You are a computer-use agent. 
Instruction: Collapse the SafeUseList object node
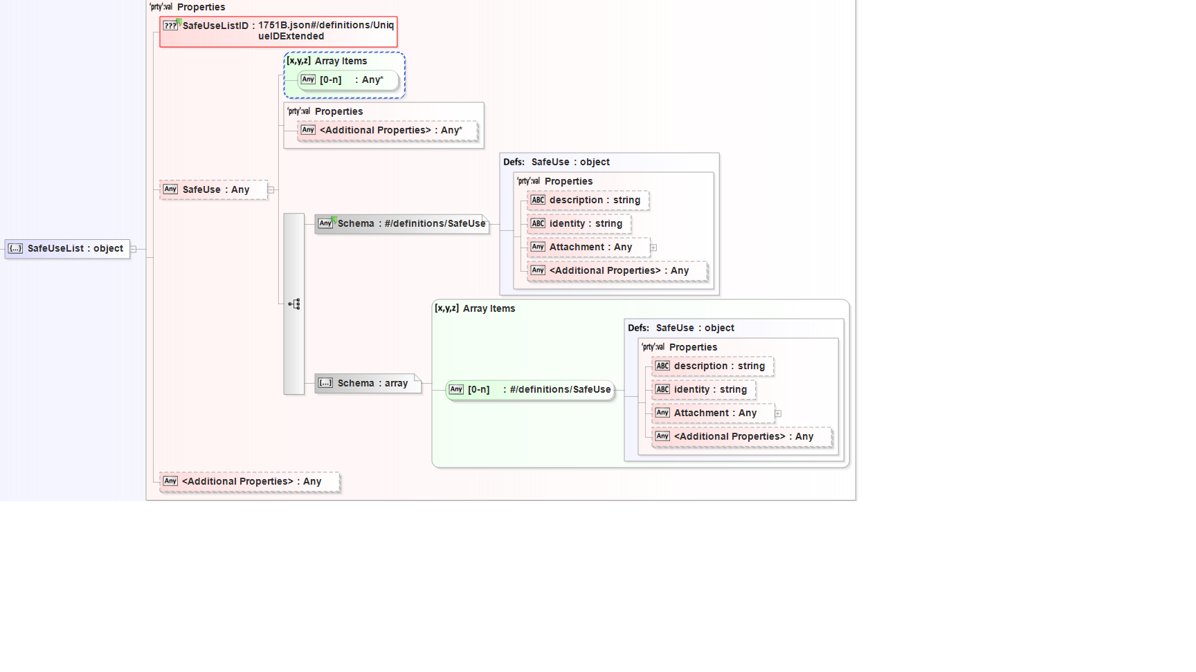click(134, 249)
